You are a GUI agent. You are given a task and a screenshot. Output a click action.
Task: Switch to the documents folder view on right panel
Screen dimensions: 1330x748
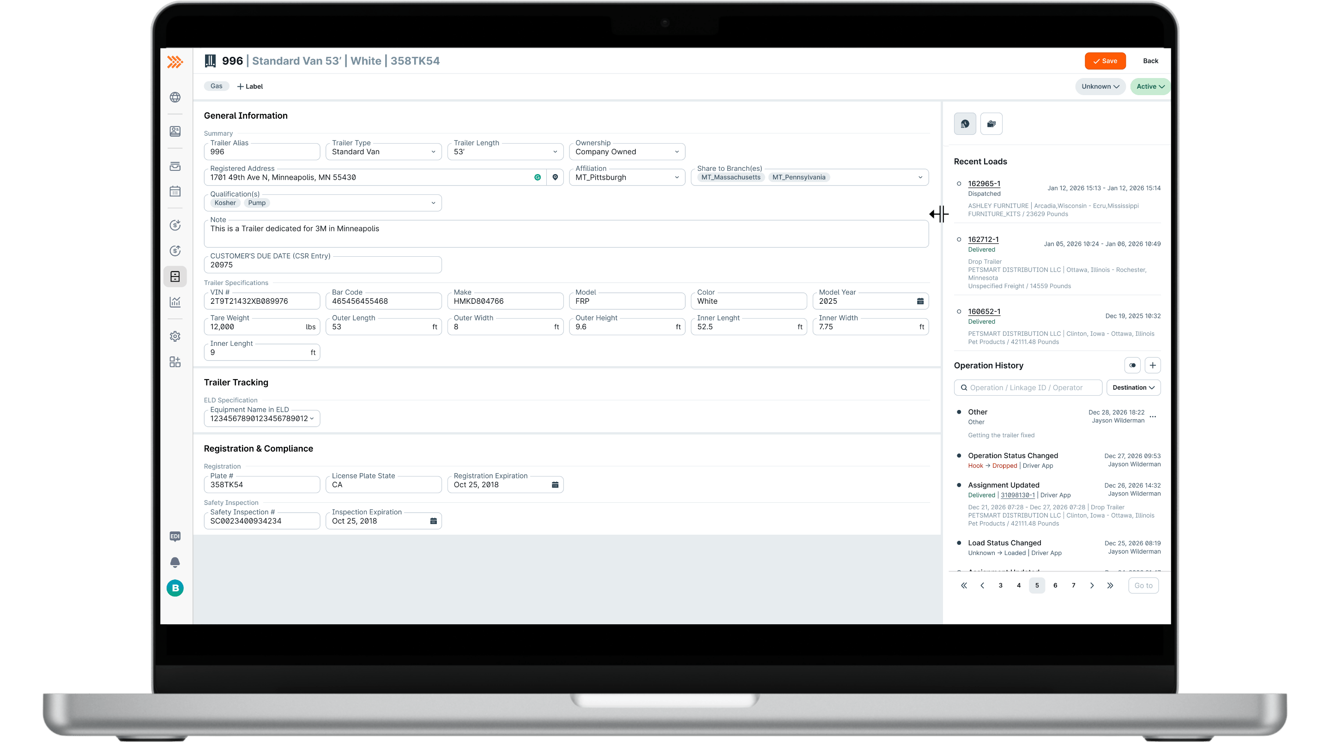(991, 123)
